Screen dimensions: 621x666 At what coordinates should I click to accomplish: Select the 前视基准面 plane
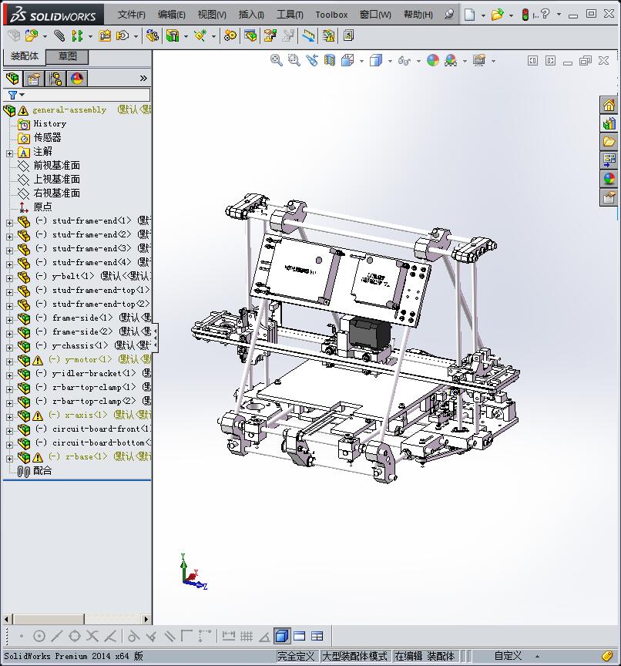[x=56, y=166]
